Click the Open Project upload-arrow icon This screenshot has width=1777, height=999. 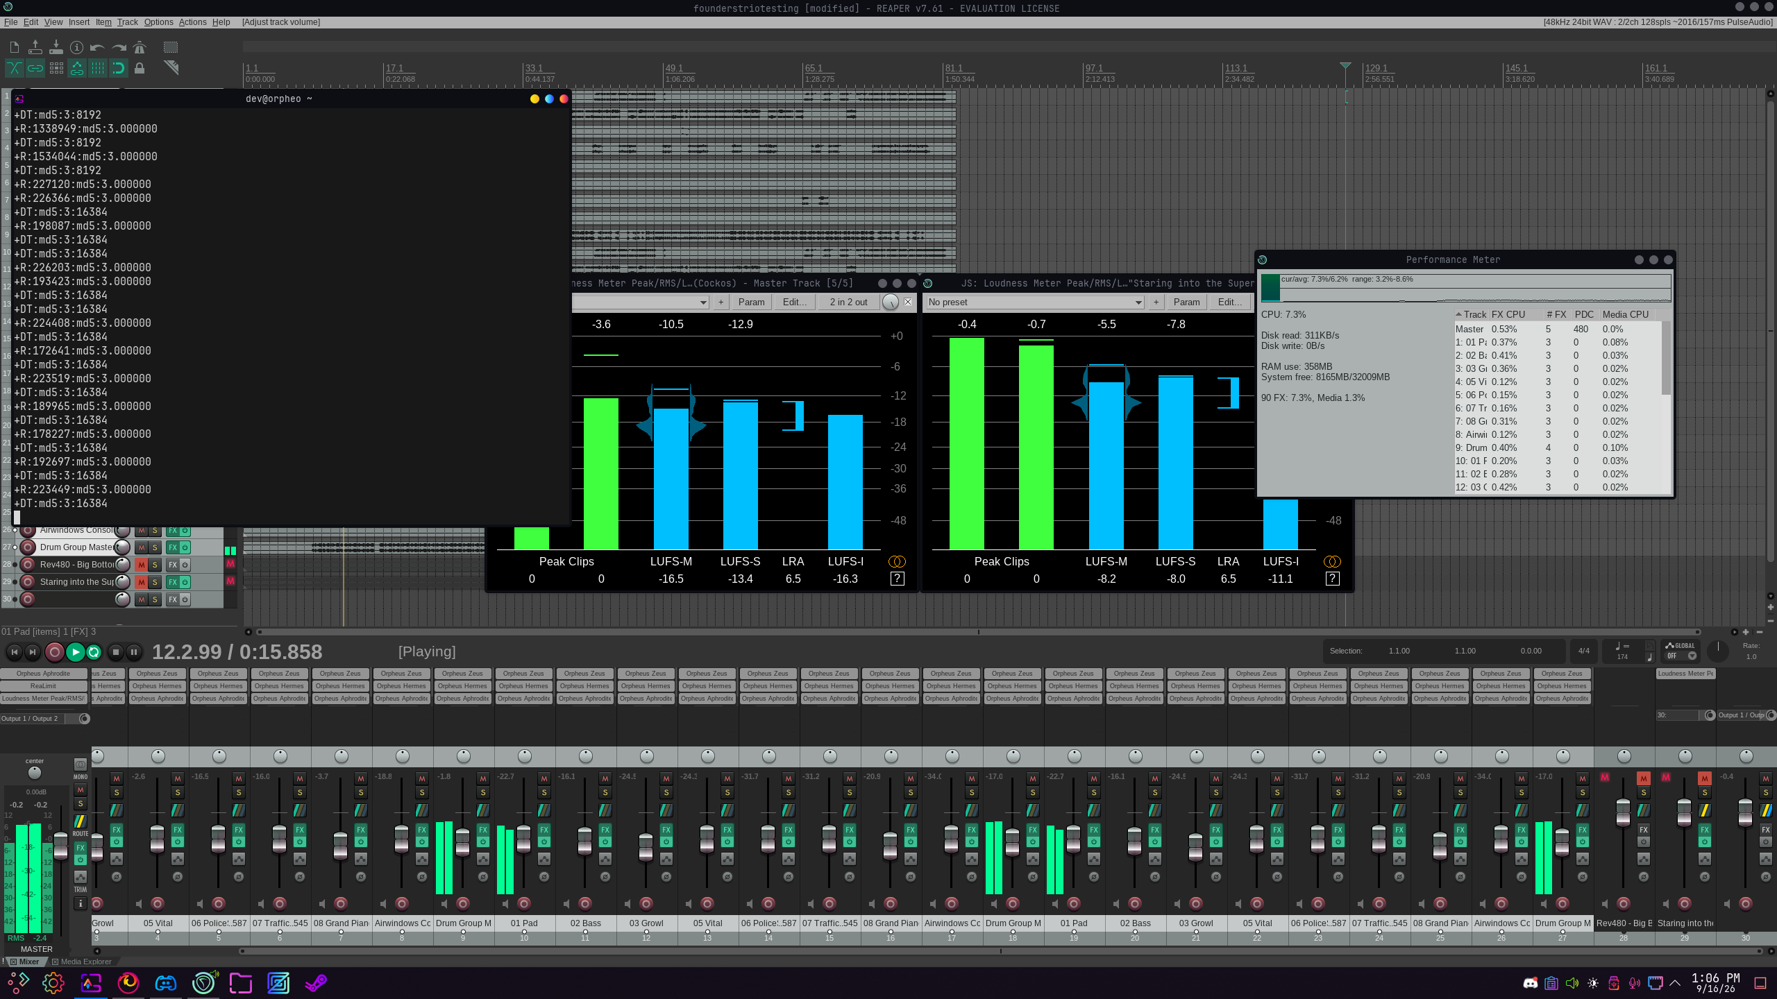[x=35, y=47]
